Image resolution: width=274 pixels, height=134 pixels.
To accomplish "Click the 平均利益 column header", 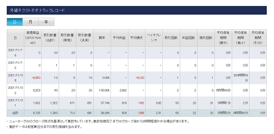I will click(x=119, y=38).
